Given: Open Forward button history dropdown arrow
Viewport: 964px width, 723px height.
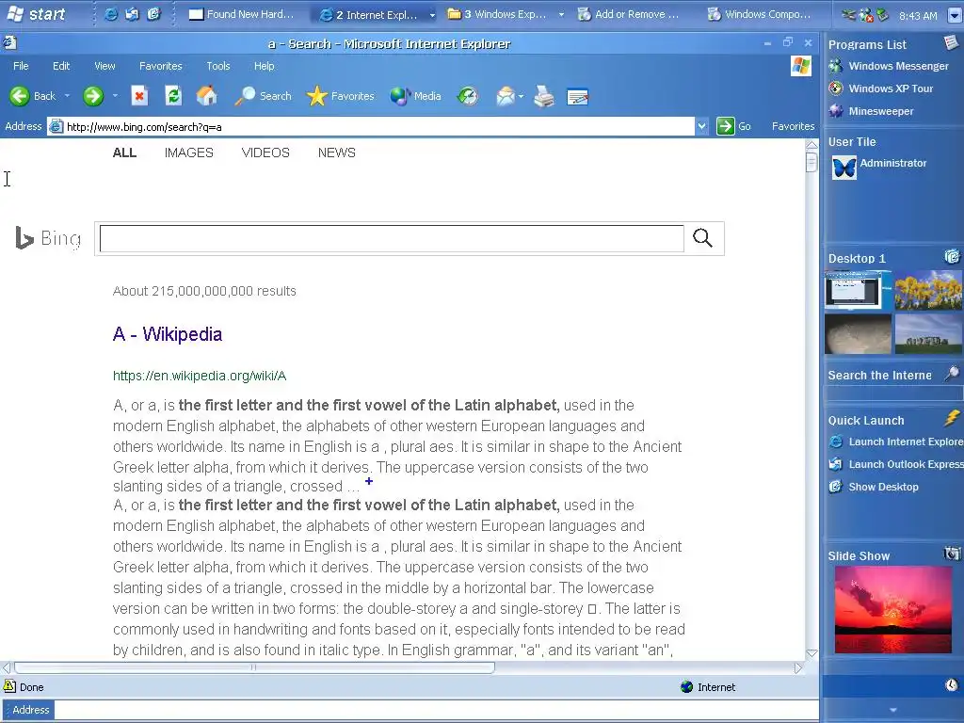Looking at the screenshot, I should (x=115, y=96).
